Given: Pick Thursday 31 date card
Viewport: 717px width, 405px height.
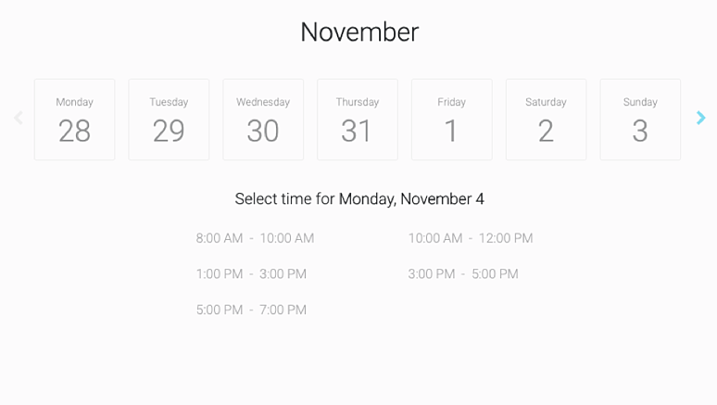Looking at the screenshot, I should (x=358, y=120).
